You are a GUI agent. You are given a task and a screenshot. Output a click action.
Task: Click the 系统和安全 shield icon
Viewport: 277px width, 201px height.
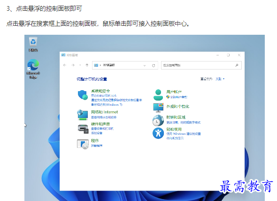pos(83,95)
